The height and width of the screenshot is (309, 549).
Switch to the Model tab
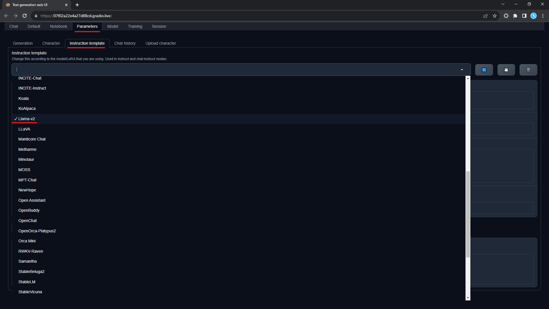[113, 26]
